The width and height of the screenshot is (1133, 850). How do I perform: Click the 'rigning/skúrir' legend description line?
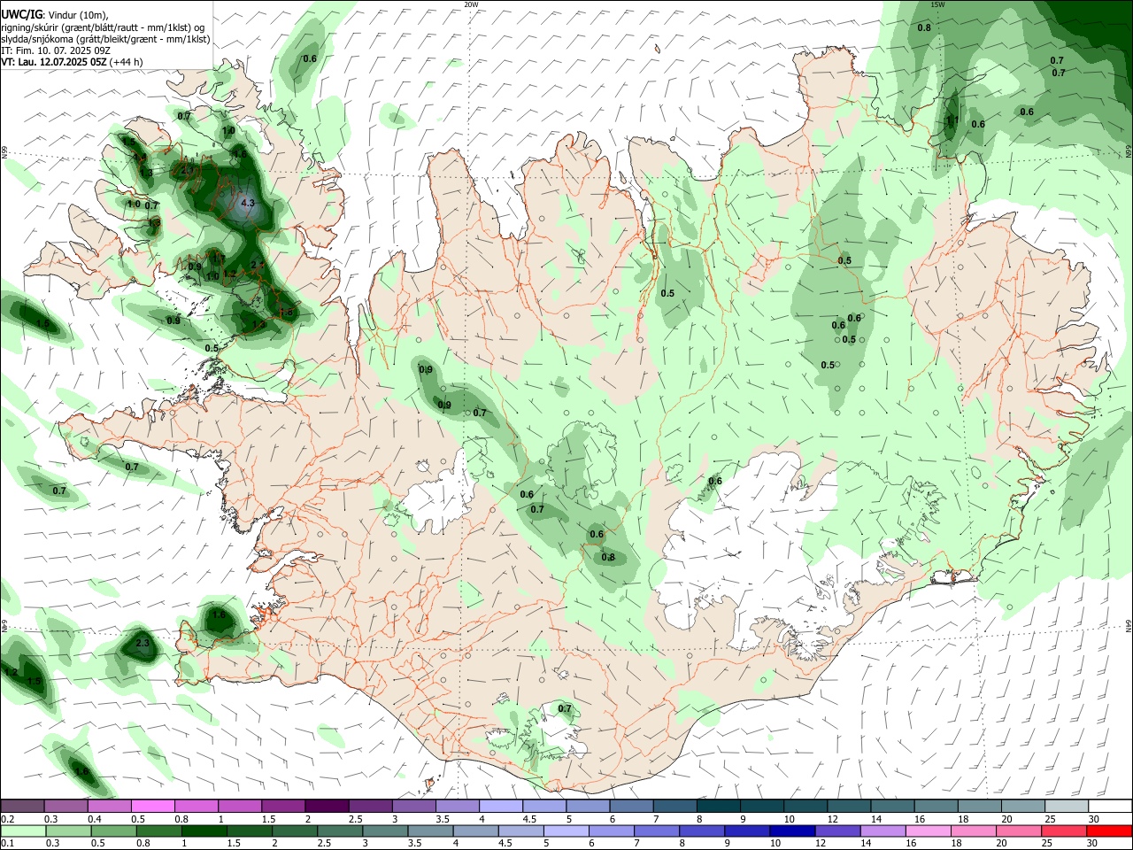[x=103, y=27]
